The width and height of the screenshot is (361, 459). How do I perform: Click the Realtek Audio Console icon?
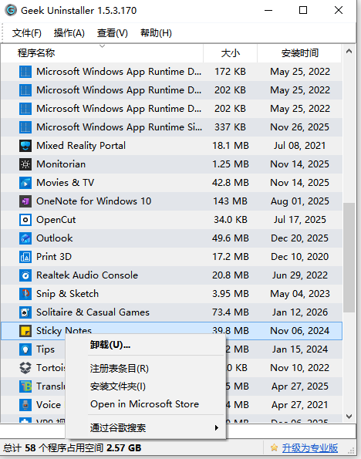coord(25,275)
